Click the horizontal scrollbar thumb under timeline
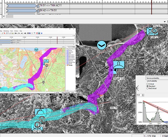168x137 pixels. [x=9, y=16]
